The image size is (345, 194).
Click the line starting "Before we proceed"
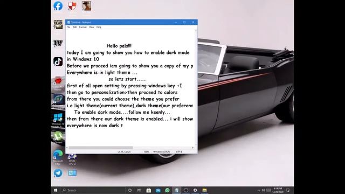pos(130,66)
